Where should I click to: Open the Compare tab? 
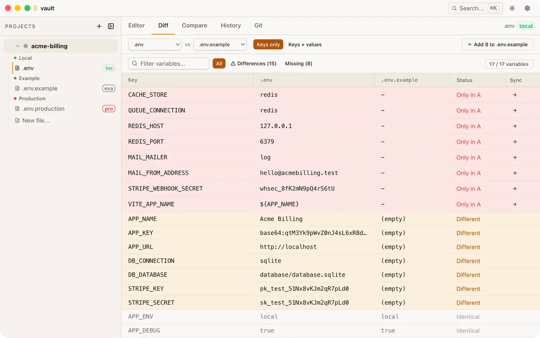194,26
